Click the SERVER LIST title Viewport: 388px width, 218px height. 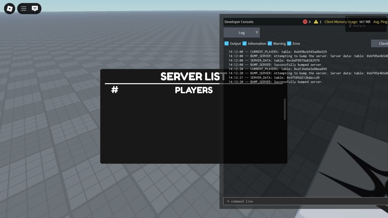[x=194, y=77]
